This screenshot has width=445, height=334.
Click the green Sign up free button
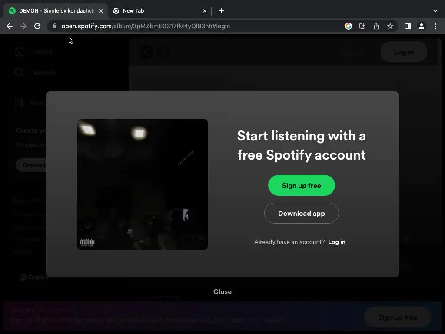pos(302,185)
